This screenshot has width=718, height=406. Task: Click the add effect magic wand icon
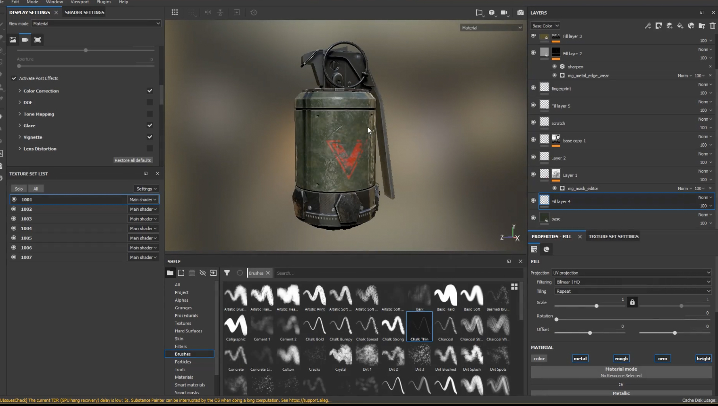pos(648,26)
